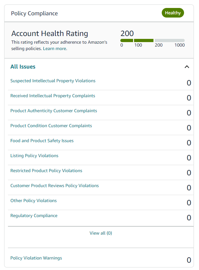
Task: Click the Policy Compliance heading
Action: 33,13
